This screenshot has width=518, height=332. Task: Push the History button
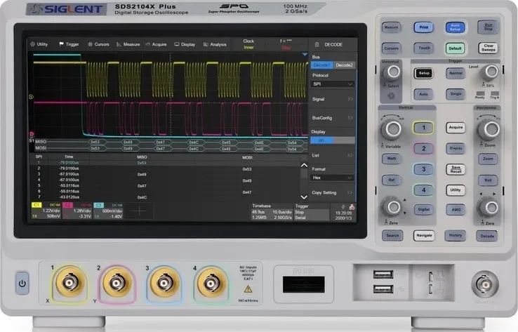point(456,236)
